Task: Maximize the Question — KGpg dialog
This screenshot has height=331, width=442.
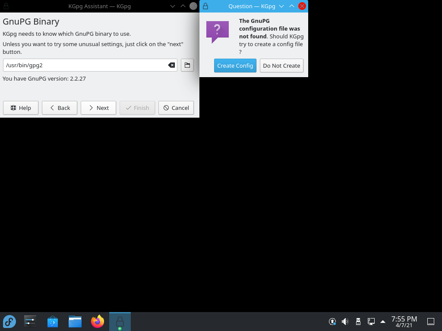Action: pos(292,6)
